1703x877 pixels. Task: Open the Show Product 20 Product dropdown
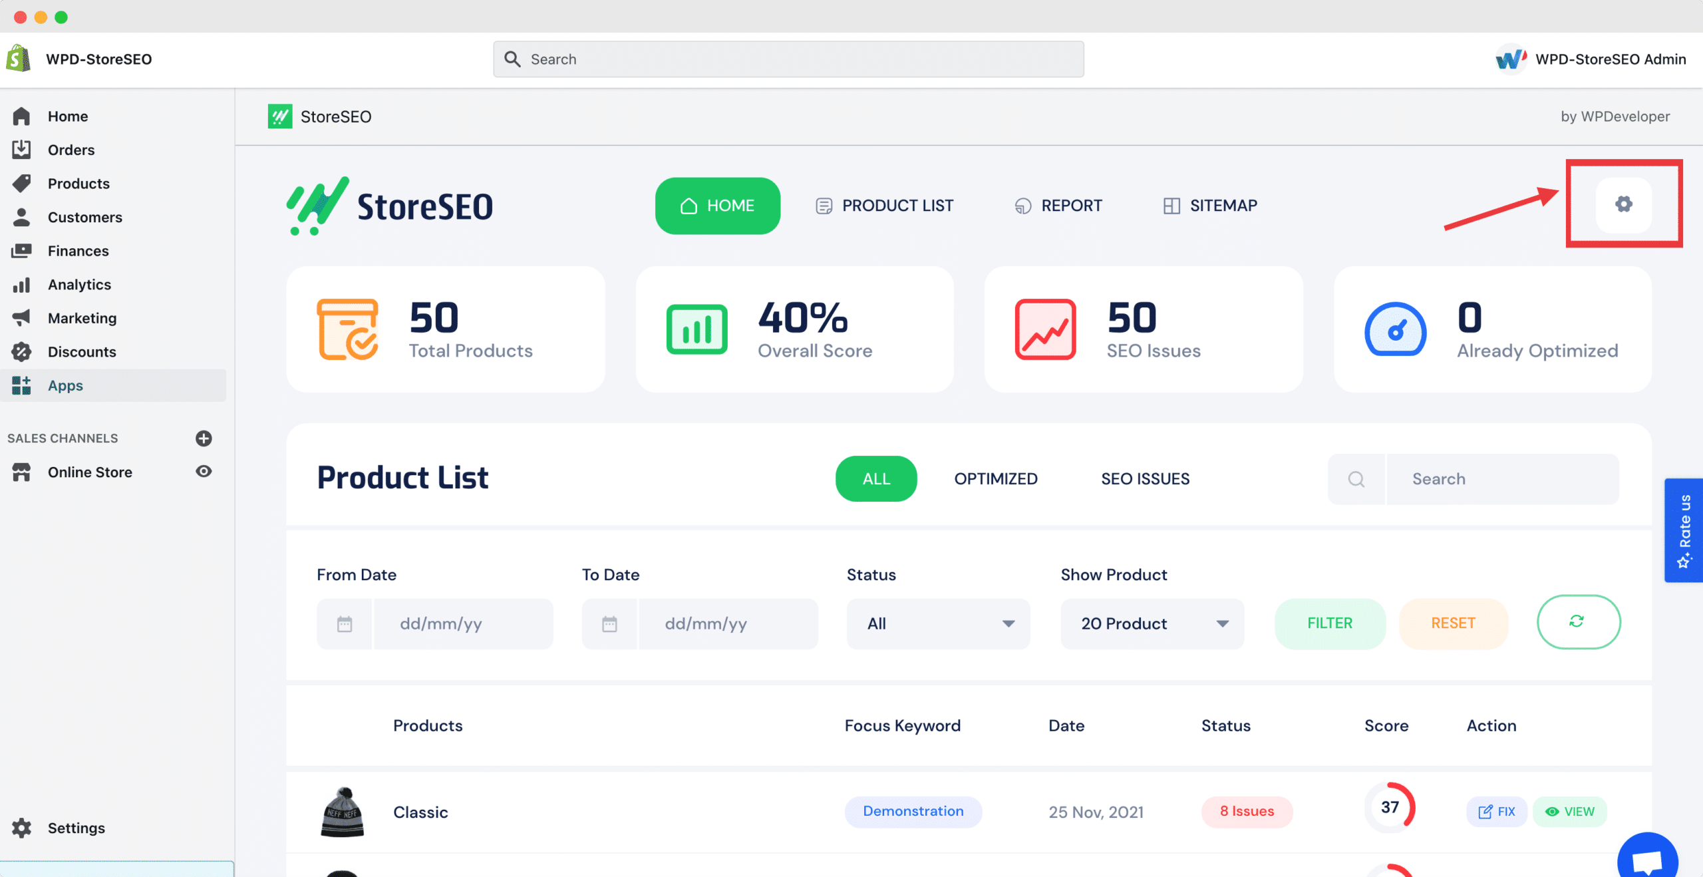pyautogui.click(x=1152, y=624)
